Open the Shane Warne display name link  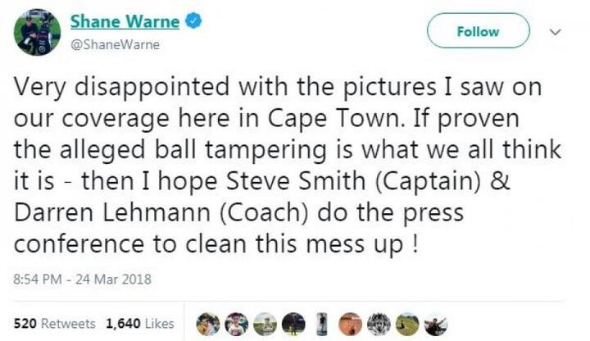point(125,21)
